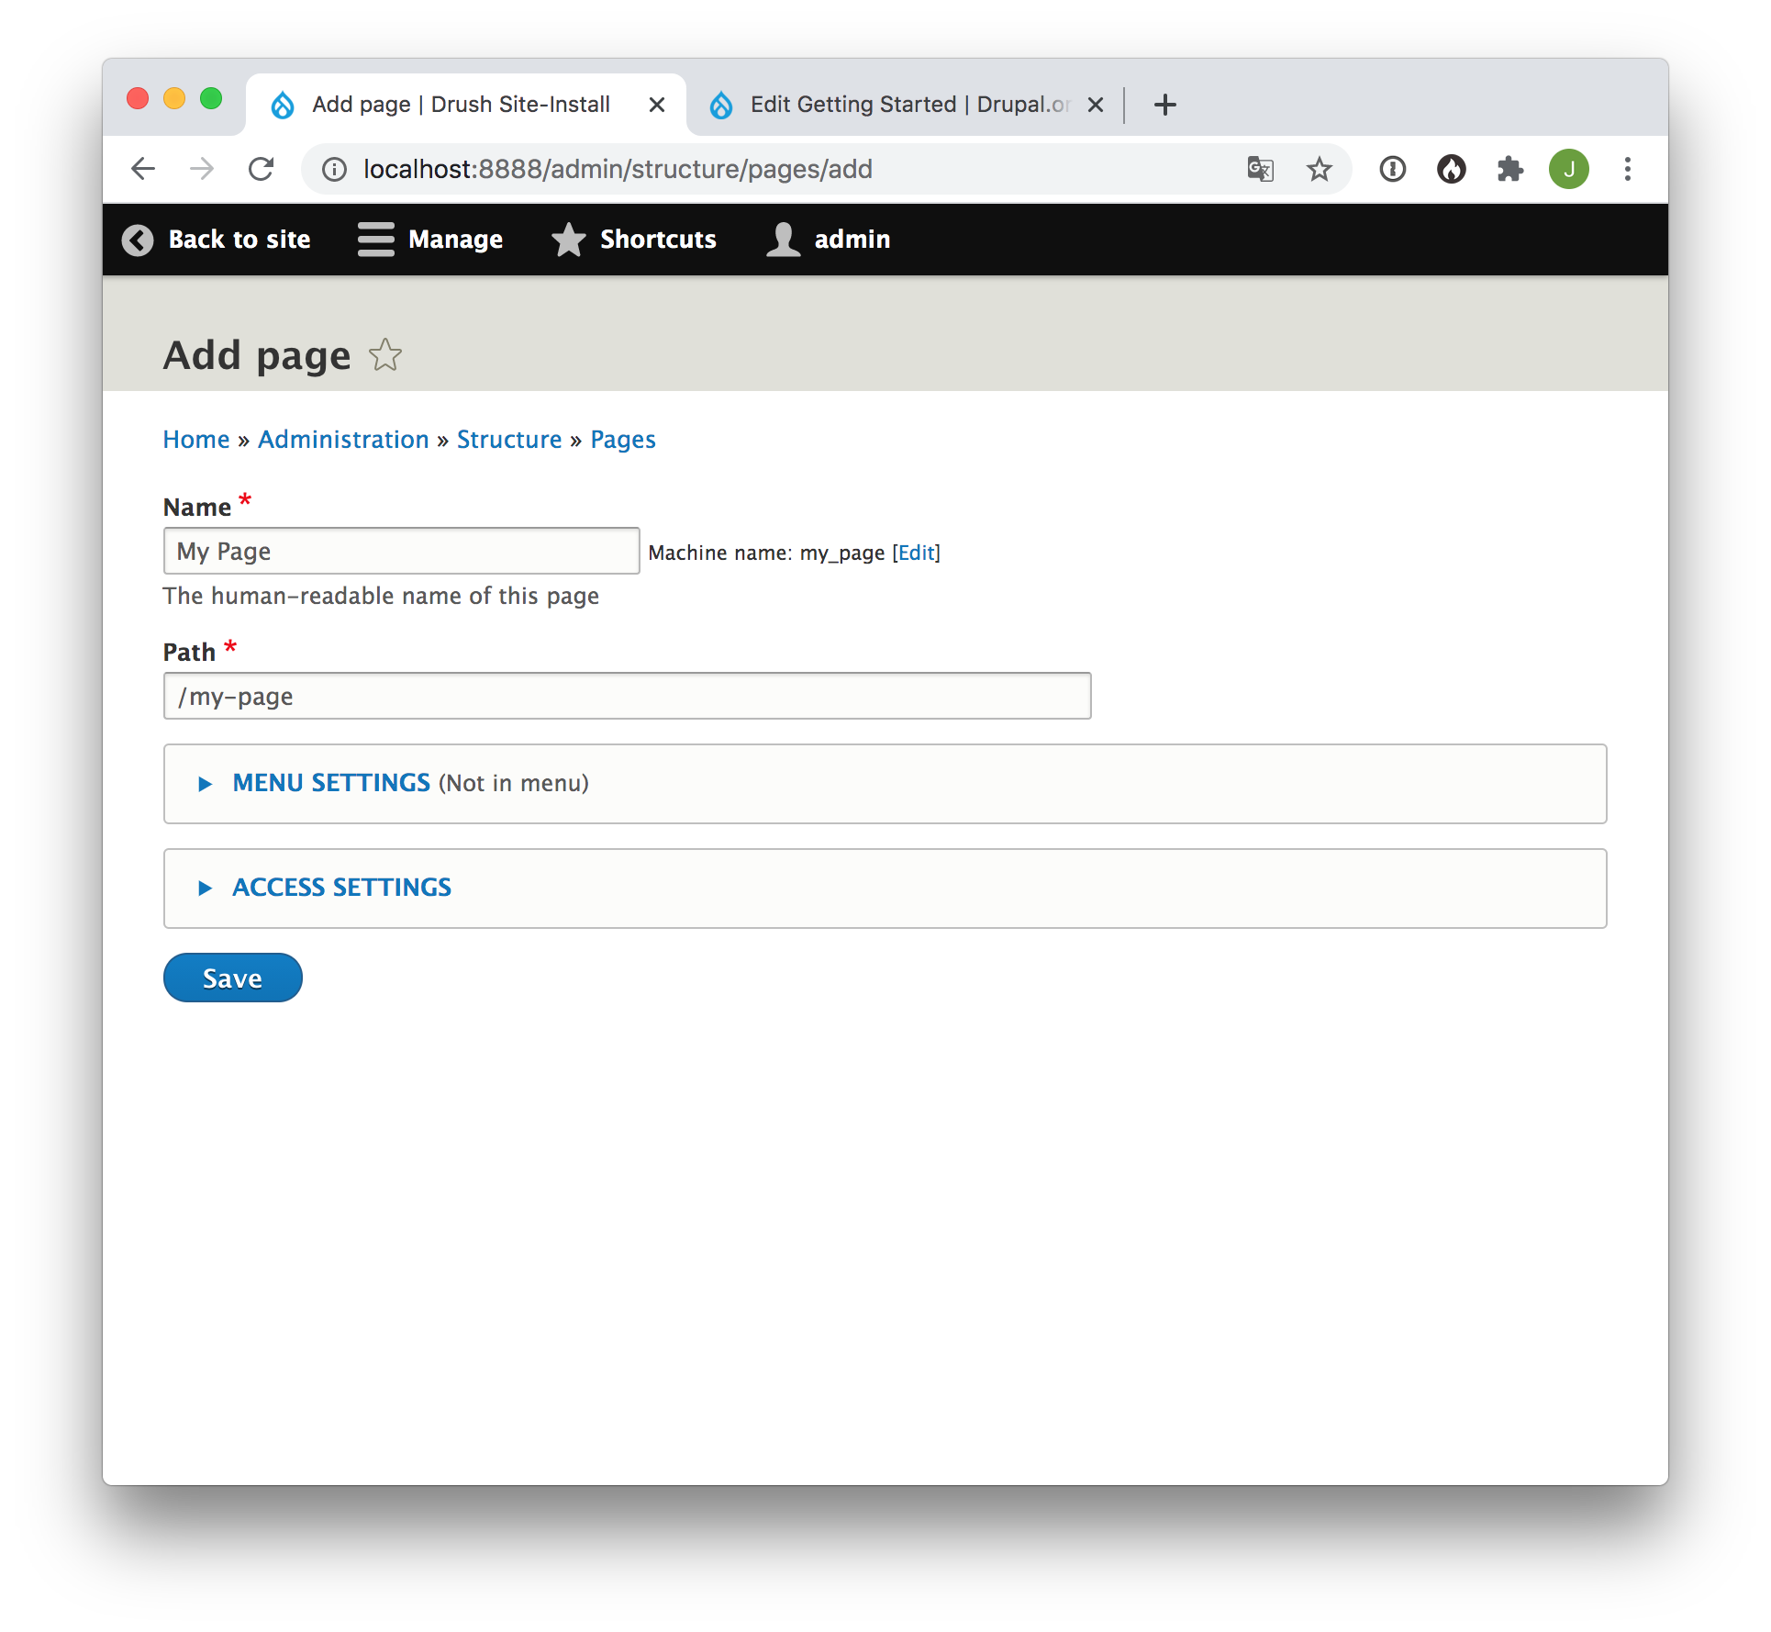Image resolution: width=1771 pixels, height=1632 pixels.
Task: Select the Manage hamburger icon
Action: click(374, 239)
